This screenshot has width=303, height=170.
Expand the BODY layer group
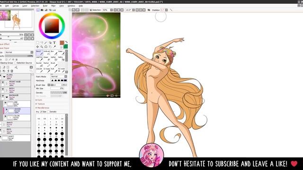(x=7, y=90)
